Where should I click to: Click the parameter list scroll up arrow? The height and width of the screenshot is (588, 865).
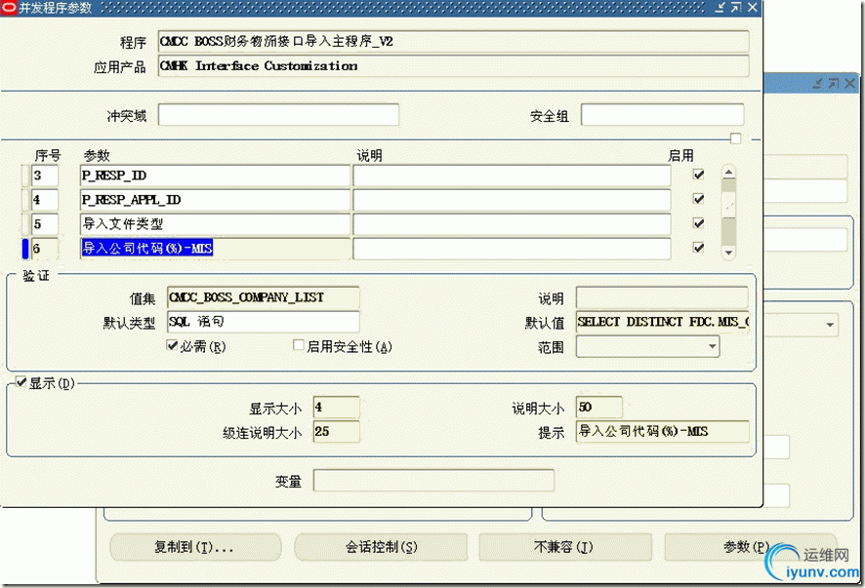tap(728, 173)
